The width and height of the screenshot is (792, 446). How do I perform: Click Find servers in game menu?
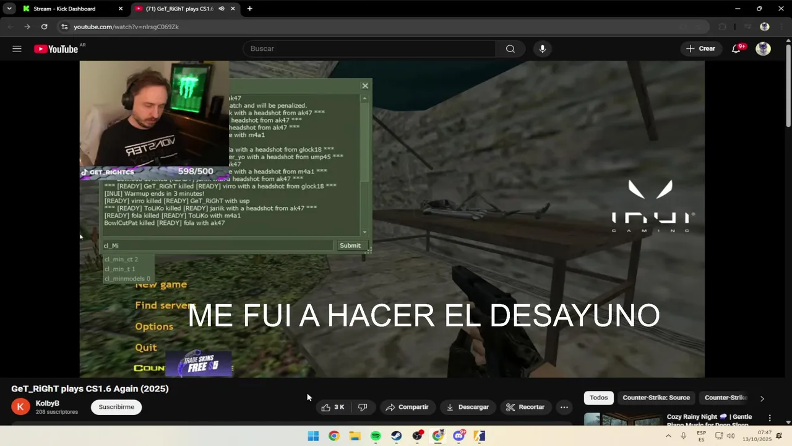163,305
